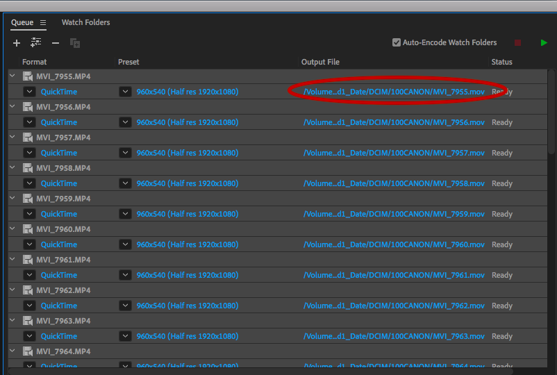Start the queue with the green play button
Viewport: 557px width, 375px height.
click(544, 43)
